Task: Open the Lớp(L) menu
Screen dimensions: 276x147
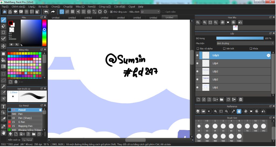Action: click(x=32, y=7)
